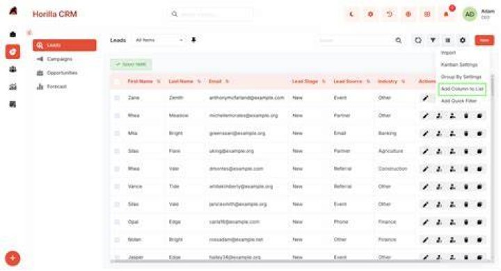The height and width of the screenshot is (271, 501).
Task: Collapse the sidebar with chevron toggle
Action: point(29,33)
